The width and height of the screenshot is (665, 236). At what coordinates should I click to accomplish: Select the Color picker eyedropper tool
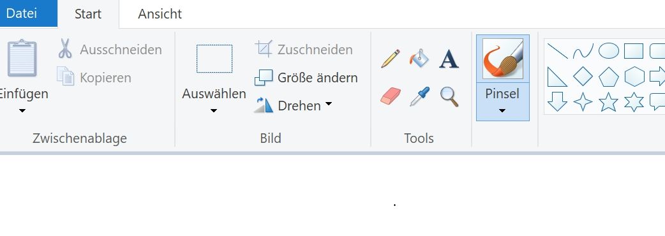click(x=419, y=96)
